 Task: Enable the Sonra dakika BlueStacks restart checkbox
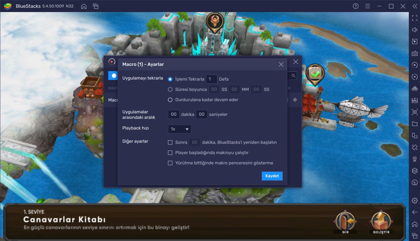point(170,142)
